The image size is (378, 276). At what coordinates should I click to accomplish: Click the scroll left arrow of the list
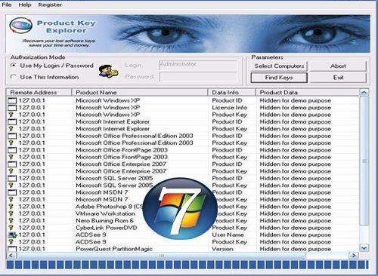[11, 256]
